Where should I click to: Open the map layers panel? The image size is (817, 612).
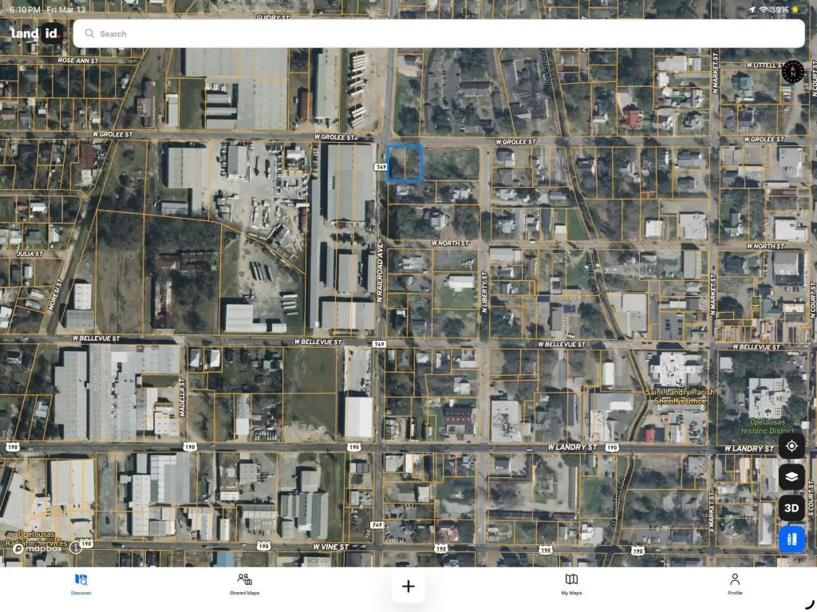pos(791,476)
